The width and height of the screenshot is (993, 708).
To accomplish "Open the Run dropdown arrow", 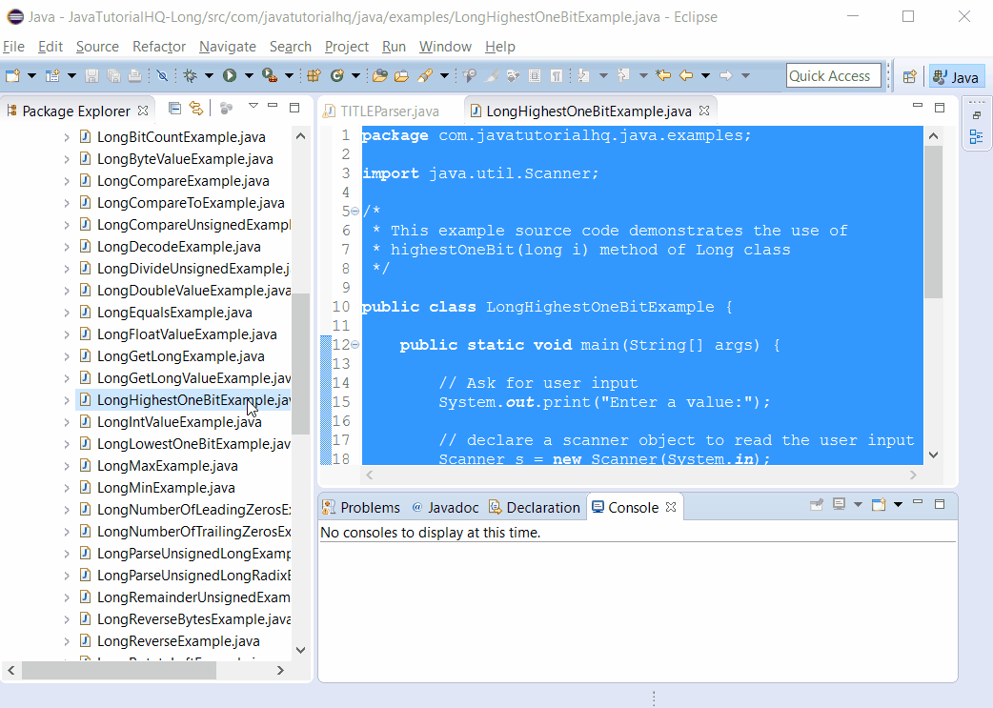I will coord(248,75).
